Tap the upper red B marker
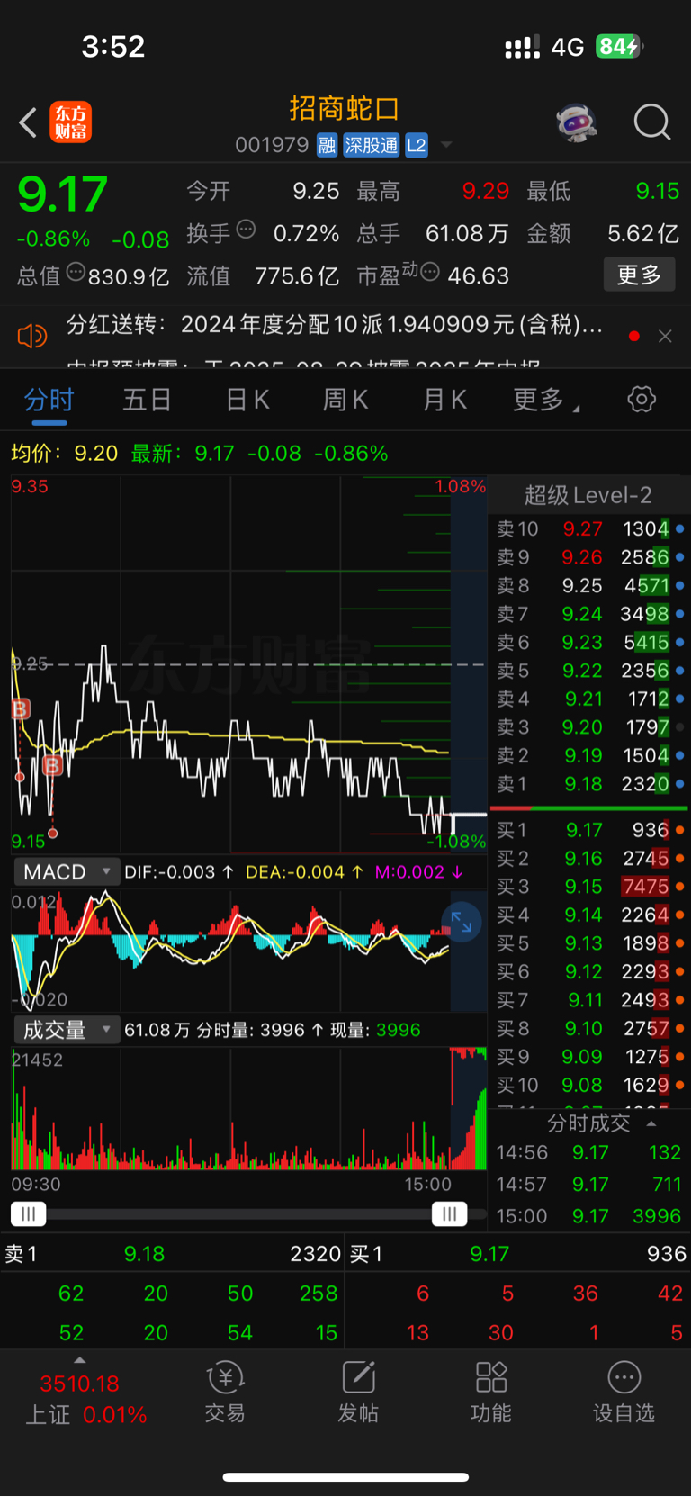The height and width of the screenshot is (1497, 691). pos(21,709)
